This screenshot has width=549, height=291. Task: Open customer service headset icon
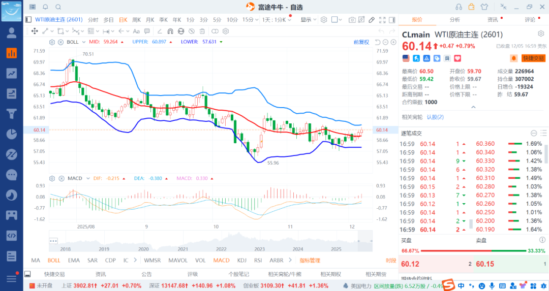[x=459, y=7]
